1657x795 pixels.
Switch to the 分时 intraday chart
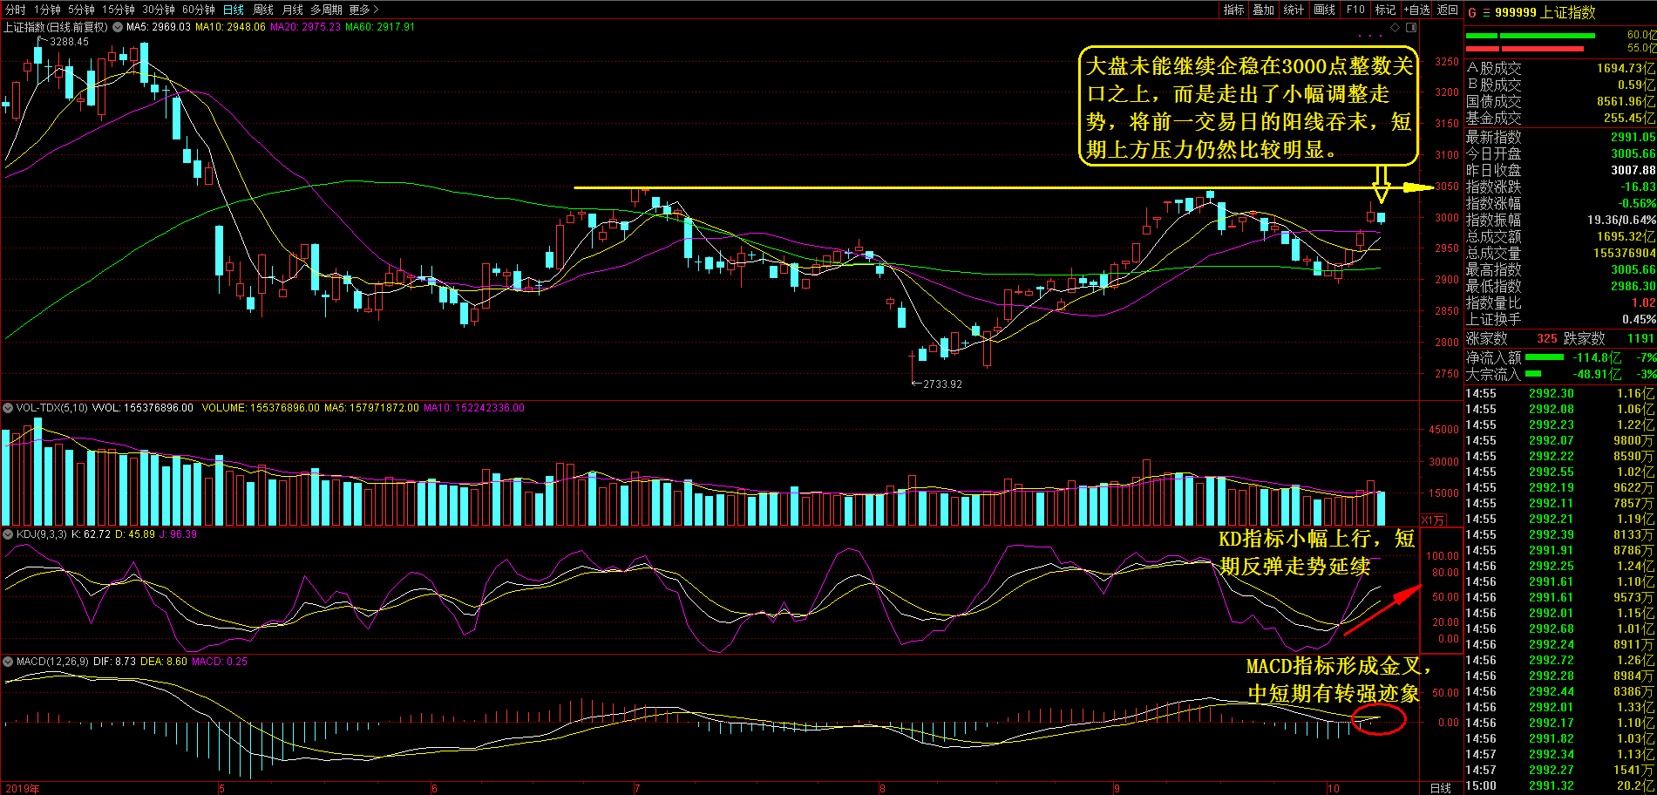15,10
